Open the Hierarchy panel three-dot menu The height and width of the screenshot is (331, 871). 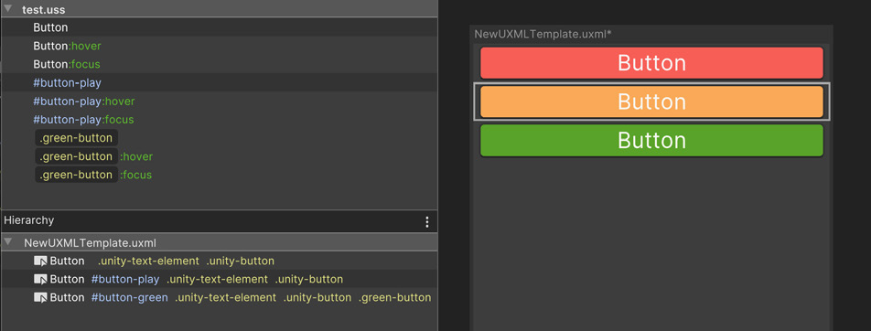tap(426, 222)
